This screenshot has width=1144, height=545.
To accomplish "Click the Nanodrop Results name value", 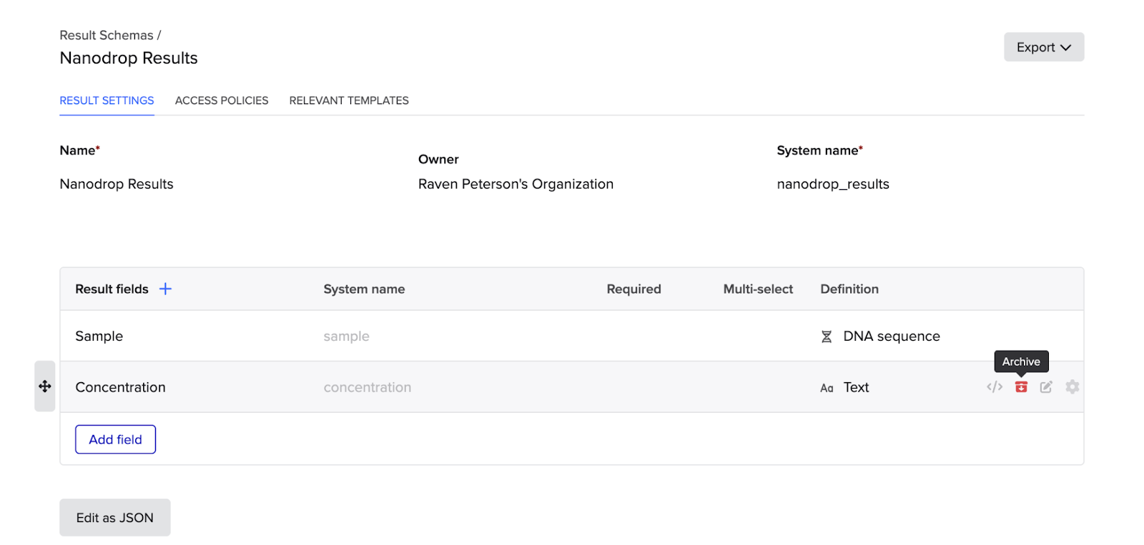I will point(117,184).
